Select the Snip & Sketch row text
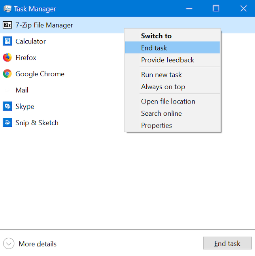 pos(37,122)
